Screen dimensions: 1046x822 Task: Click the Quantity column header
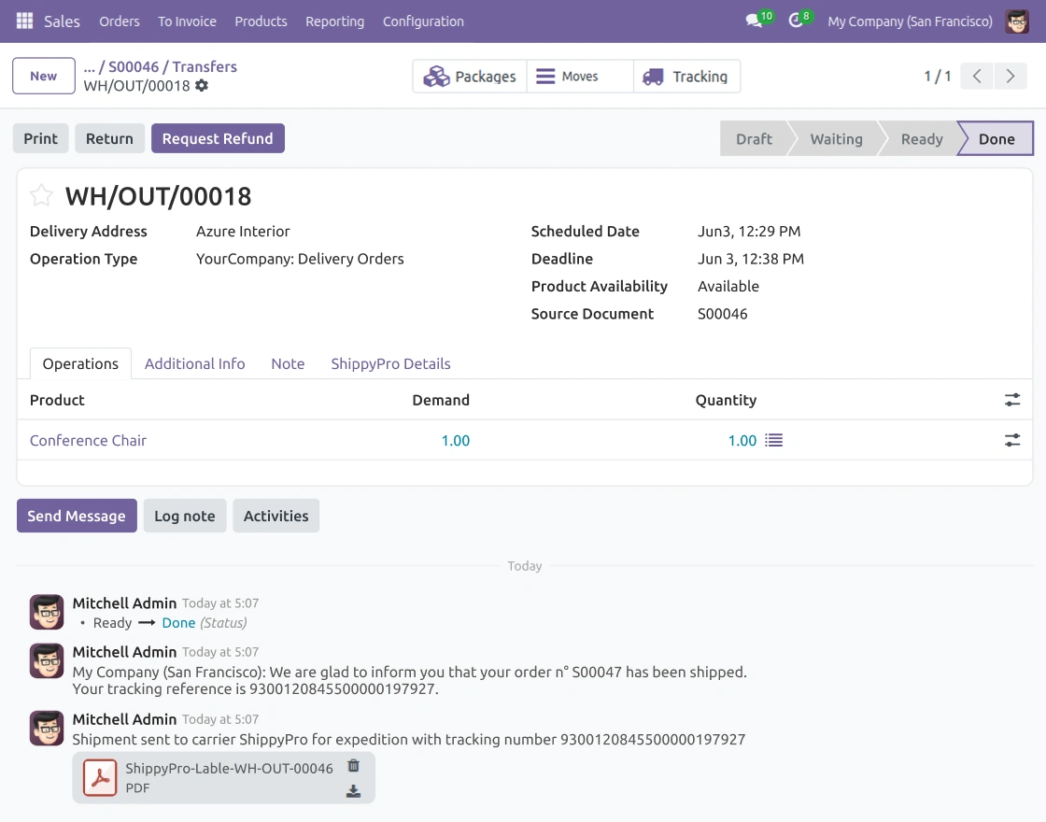click(726, 400)
